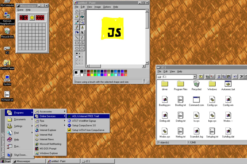Select the Ellipse tool in Paint
The height and width of the screenshot is (164, 247).
77,48
